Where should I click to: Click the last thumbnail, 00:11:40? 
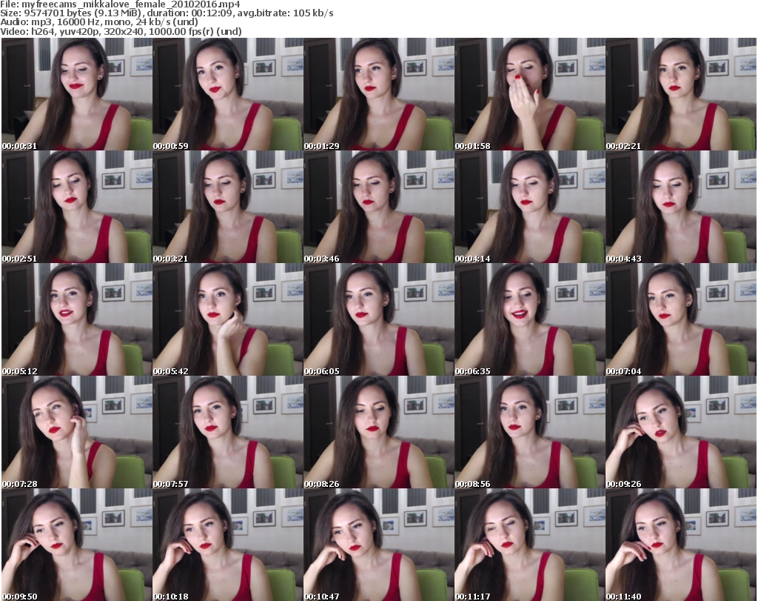pyautogui.click(x=681, y=545)
